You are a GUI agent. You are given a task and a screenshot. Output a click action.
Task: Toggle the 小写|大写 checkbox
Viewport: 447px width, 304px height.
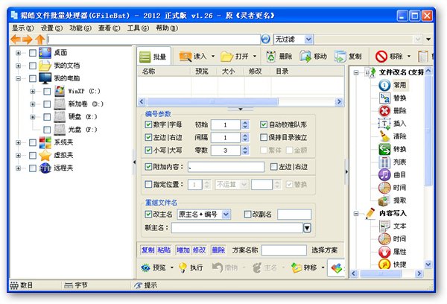pyautogui.click(x=148, y=150)
